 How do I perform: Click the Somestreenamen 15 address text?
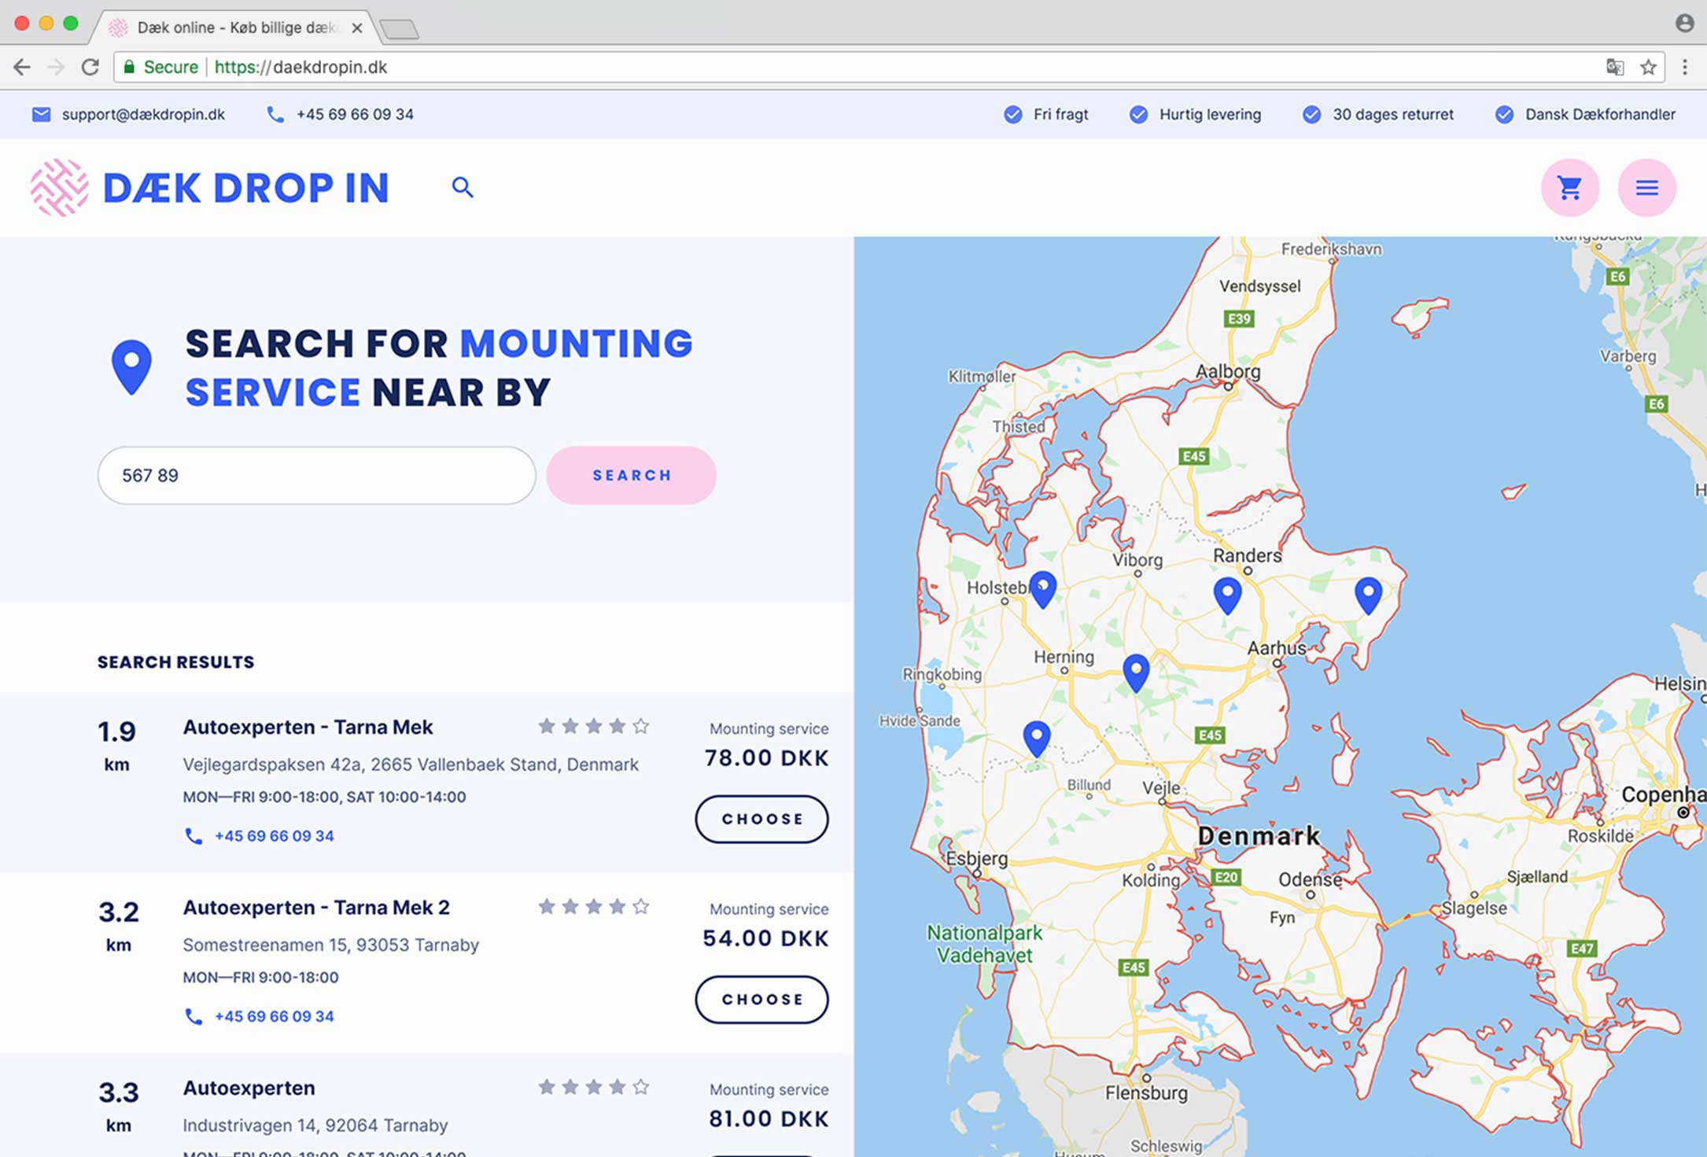(x=330, y=945)
